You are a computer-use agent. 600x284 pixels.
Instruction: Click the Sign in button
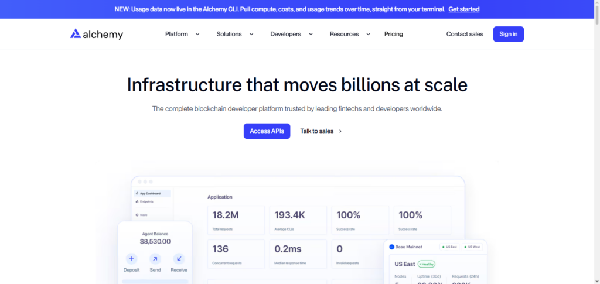pos(508,34)
